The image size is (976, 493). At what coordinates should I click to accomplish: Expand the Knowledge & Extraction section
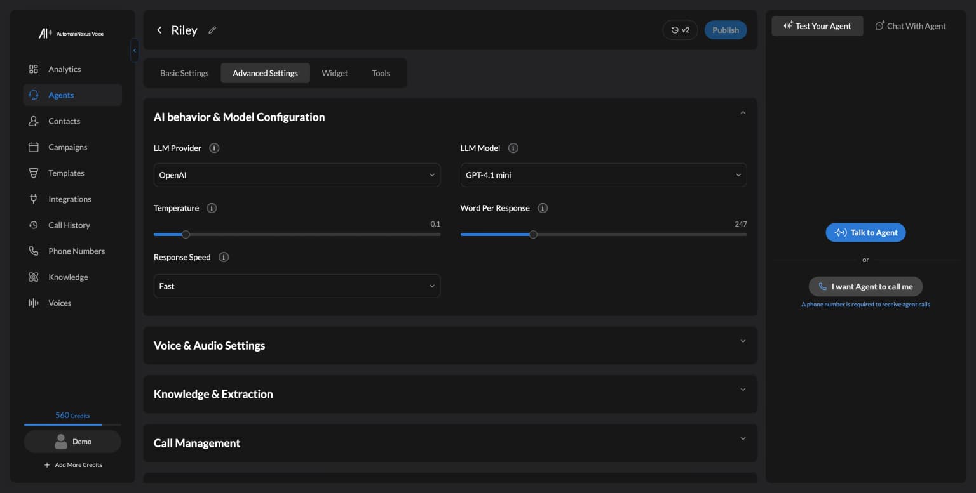743,390
